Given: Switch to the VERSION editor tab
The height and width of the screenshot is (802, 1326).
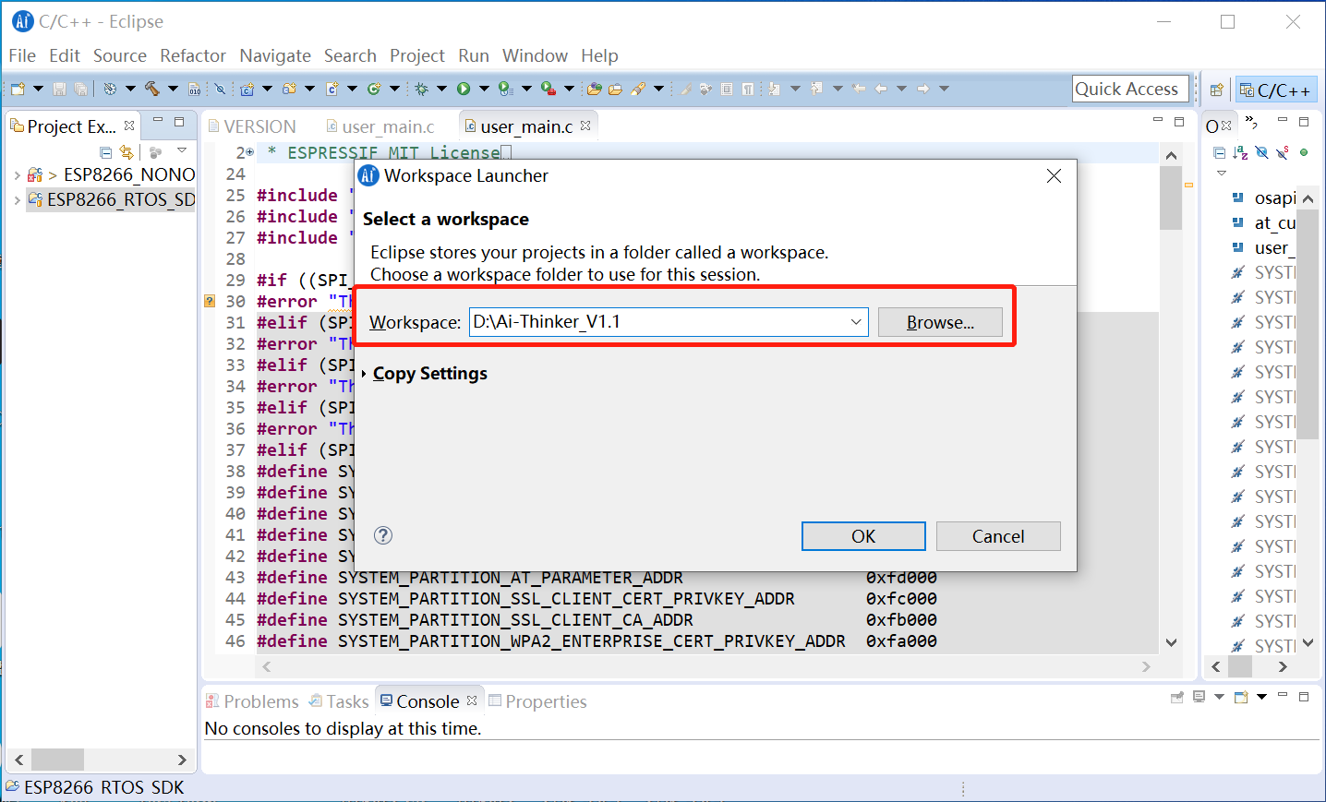Looking at the screenshot, I should coord(251,126).
